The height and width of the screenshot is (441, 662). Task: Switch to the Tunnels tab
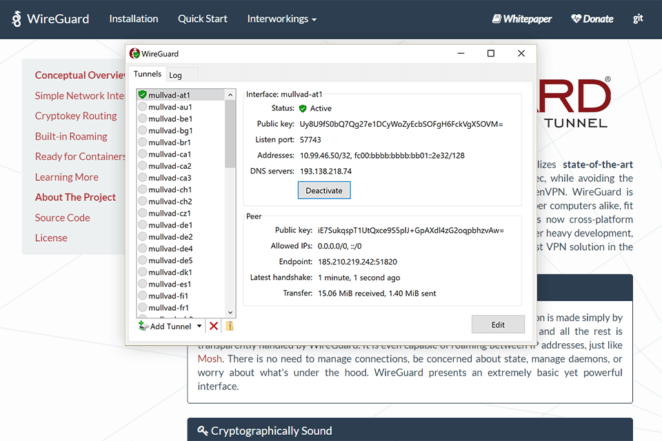coord(148,74)
